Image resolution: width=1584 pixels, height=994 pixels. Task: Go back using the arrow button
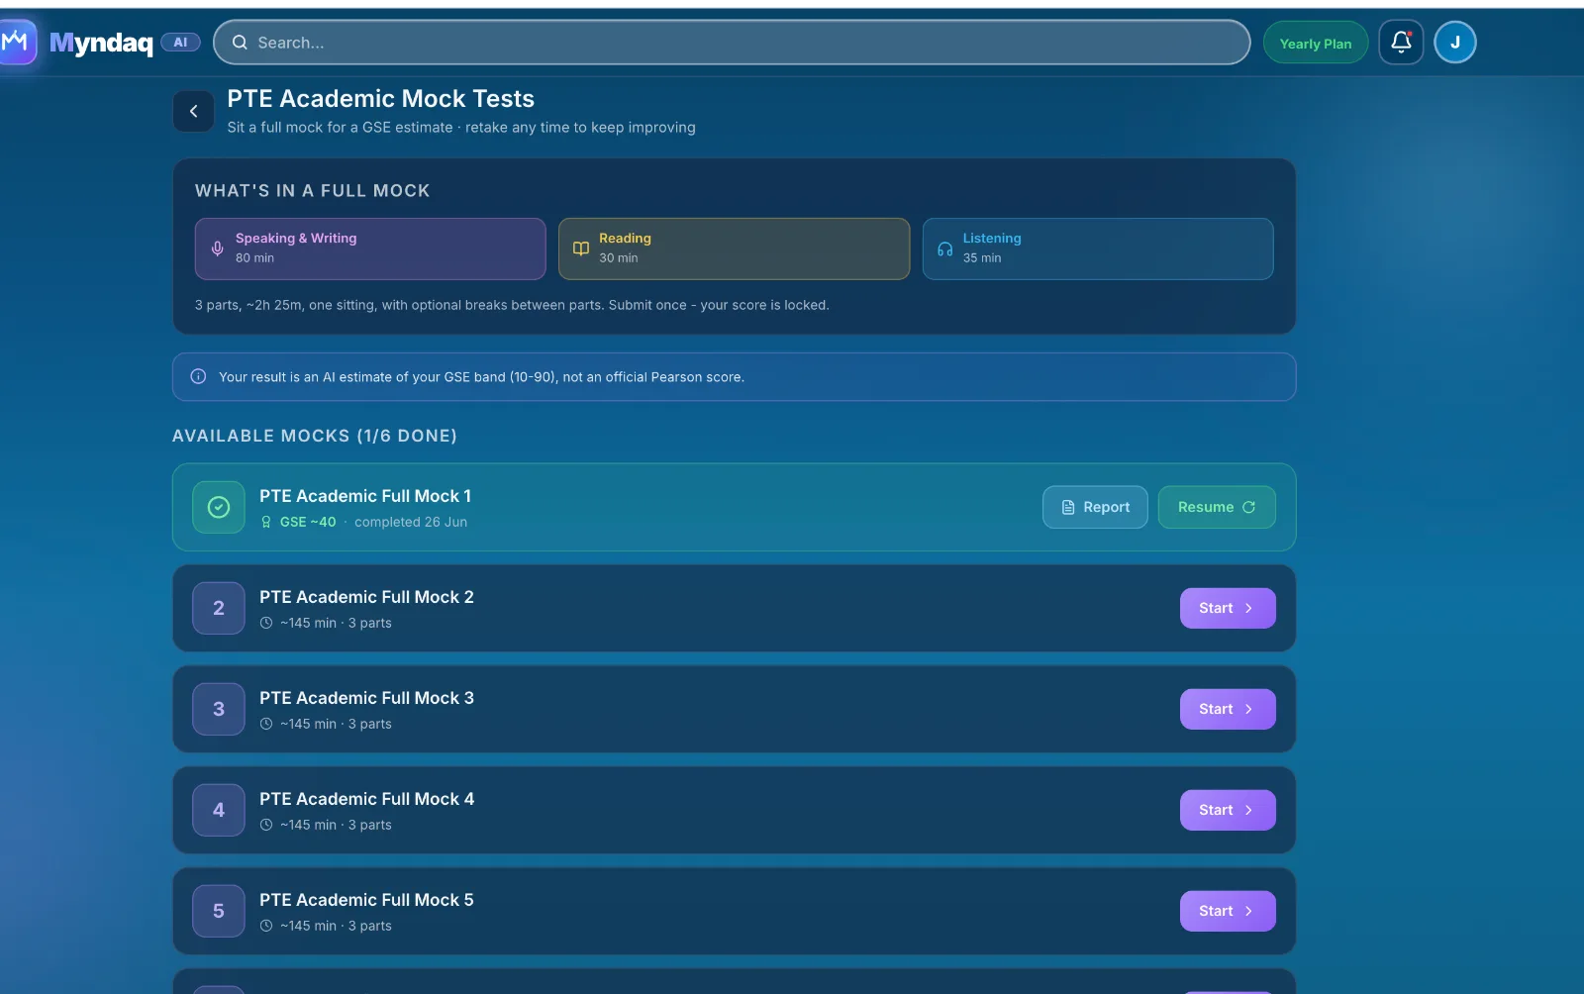(x=193, y=111)
